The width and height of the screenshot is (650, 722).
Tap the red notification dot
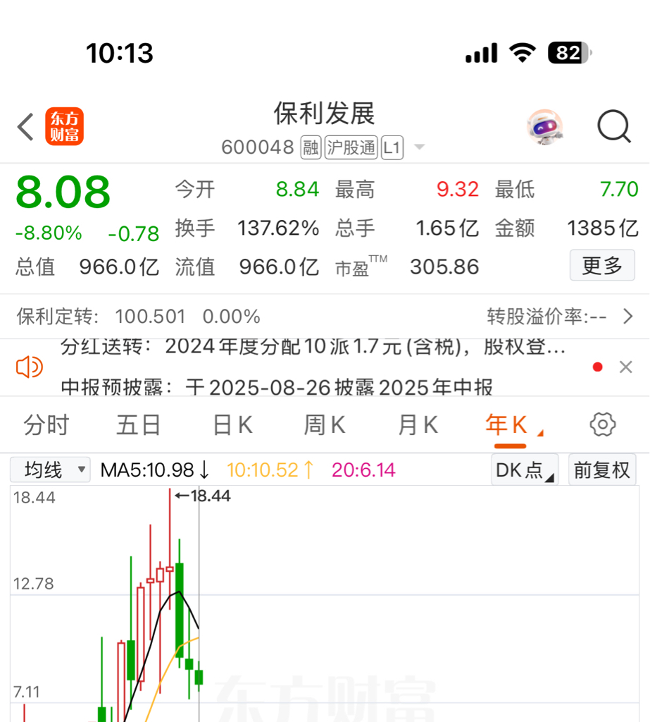coord(598,367)
